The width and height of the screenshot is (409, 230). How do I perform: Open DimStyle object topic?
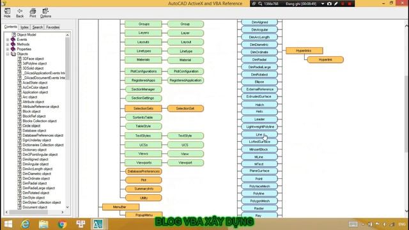coord(34,197)
